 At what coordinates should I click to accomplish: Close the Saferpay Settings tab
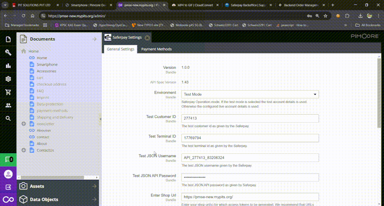(x=147, y=38)
